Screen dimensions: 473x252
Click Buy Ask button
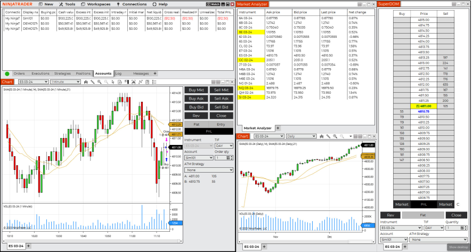pyautogui.click(x=197, y=99)
